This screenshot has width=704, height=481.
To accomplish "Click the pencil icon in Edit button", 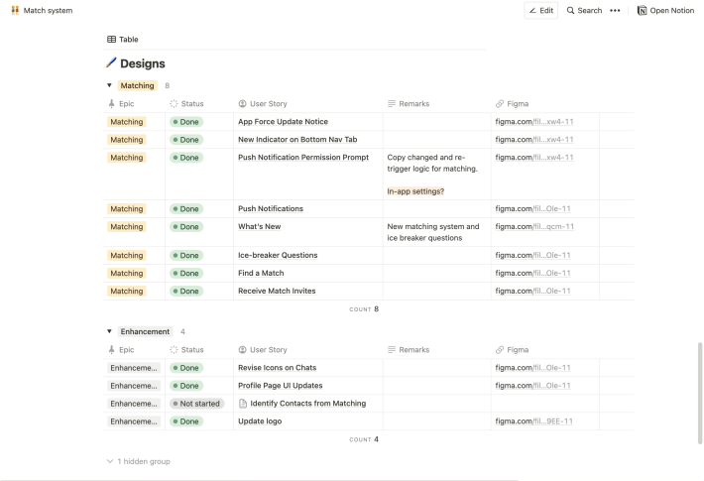I will point(532,10).
